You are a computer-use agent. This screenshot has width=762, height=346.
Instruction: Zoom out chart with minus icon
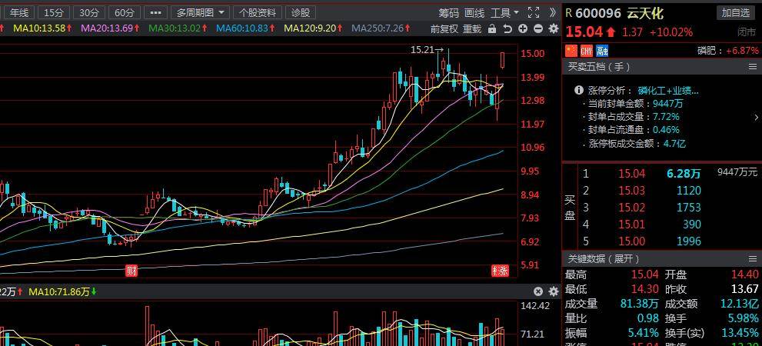[537, 28]
